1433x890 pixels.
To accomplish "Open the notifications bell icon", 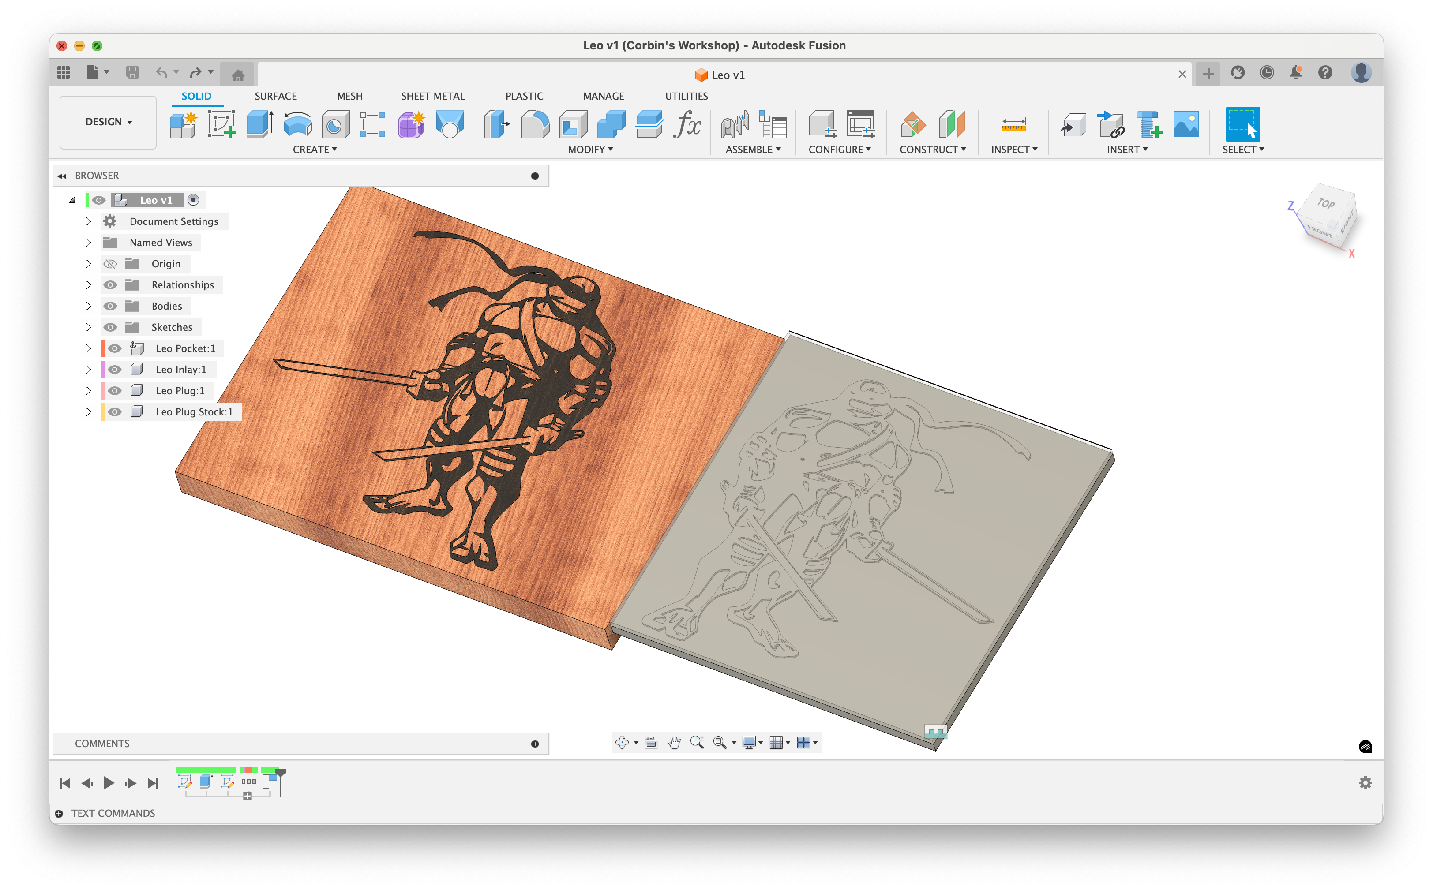I will coord(1296,73).
